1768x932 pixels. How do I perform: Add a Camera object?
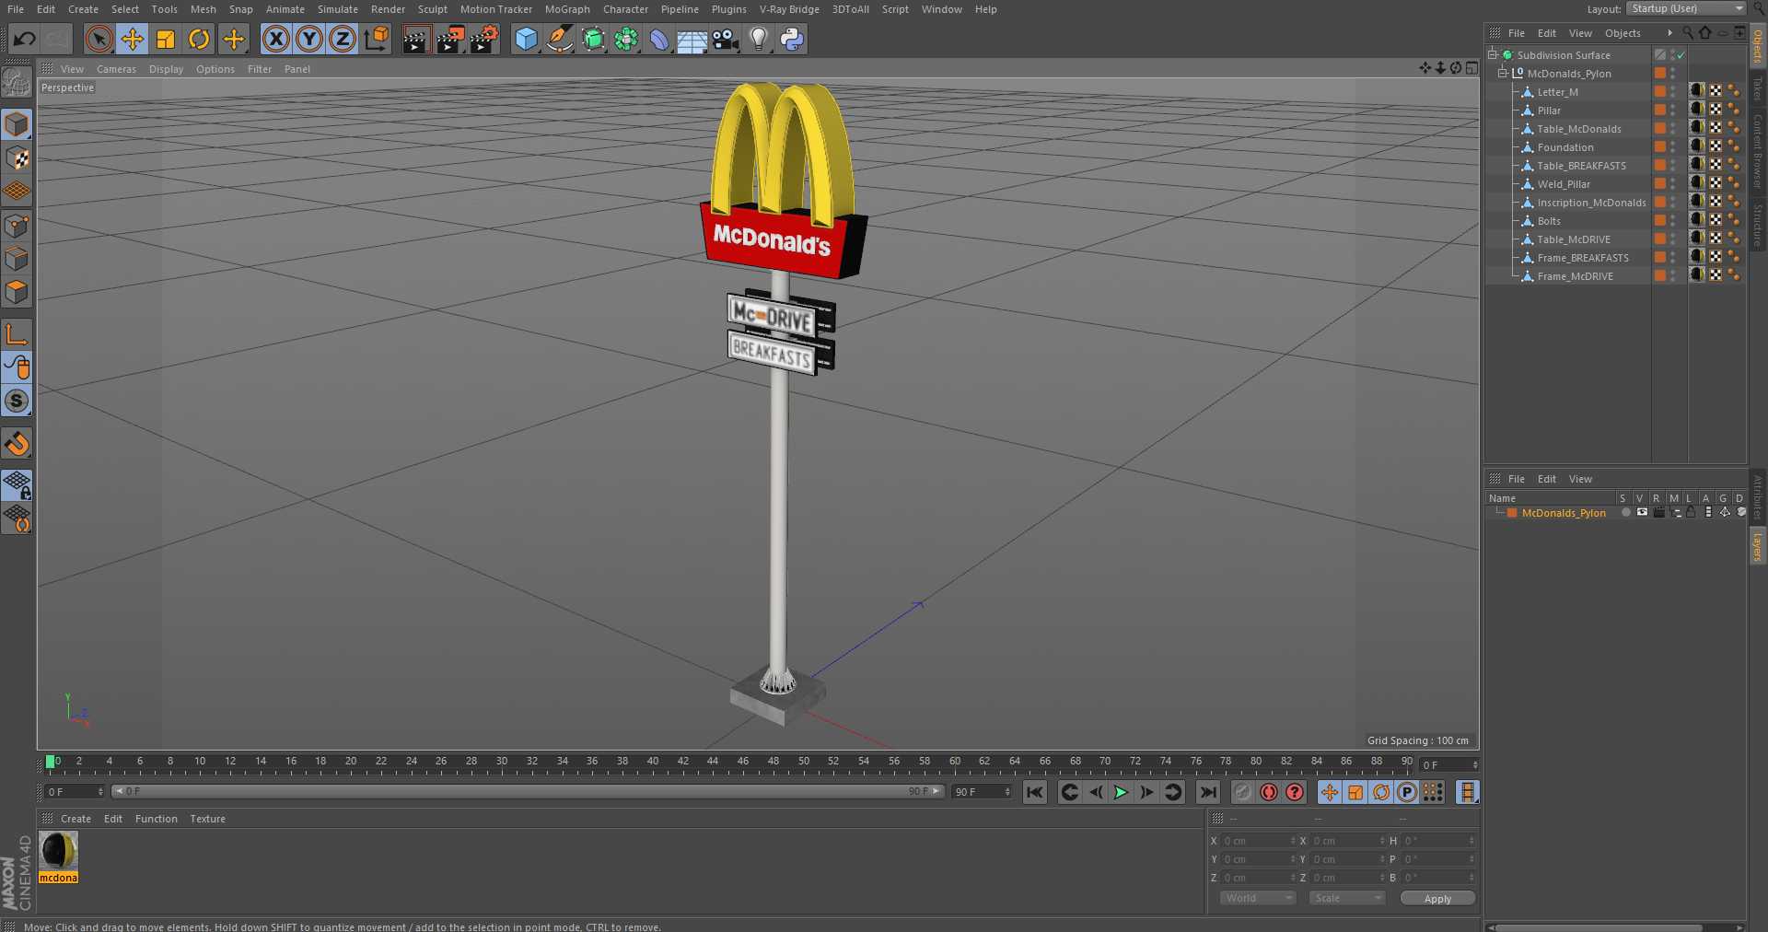tap(726, 39)
